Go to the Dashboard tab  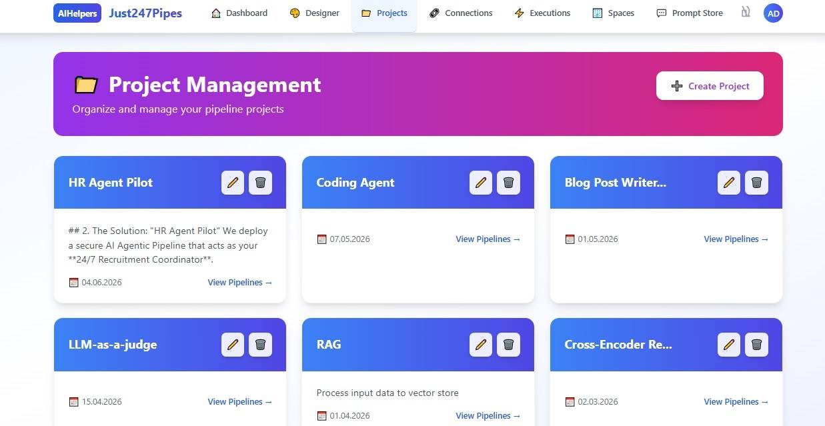[239, 13]
